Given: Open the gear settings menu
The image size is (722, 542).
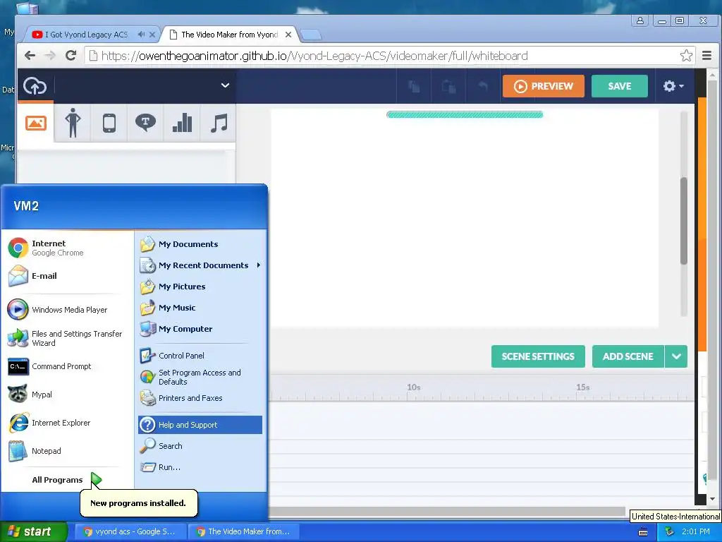Looking at the screenshot, I should [673, 86].
